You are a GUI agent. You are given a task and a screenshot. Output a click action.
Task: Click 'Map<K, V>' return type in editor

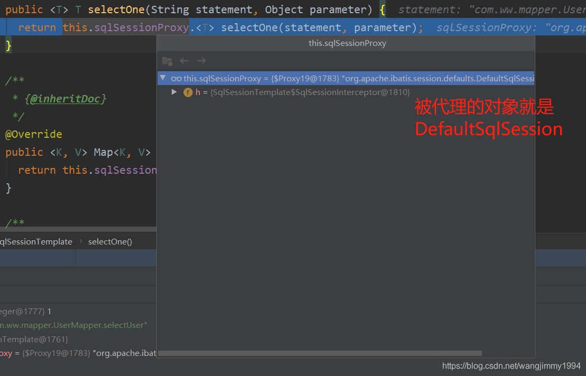(122, 152)
